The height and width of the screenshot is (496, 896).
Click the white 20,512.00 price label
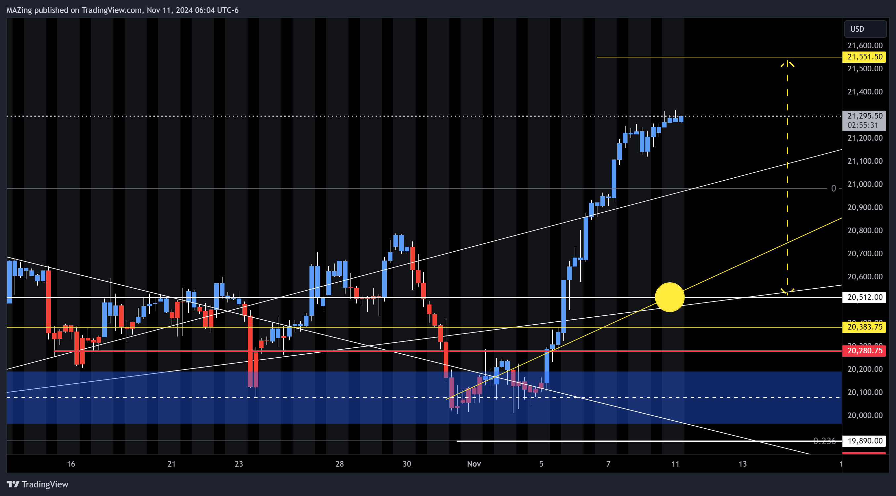(864, 297)
